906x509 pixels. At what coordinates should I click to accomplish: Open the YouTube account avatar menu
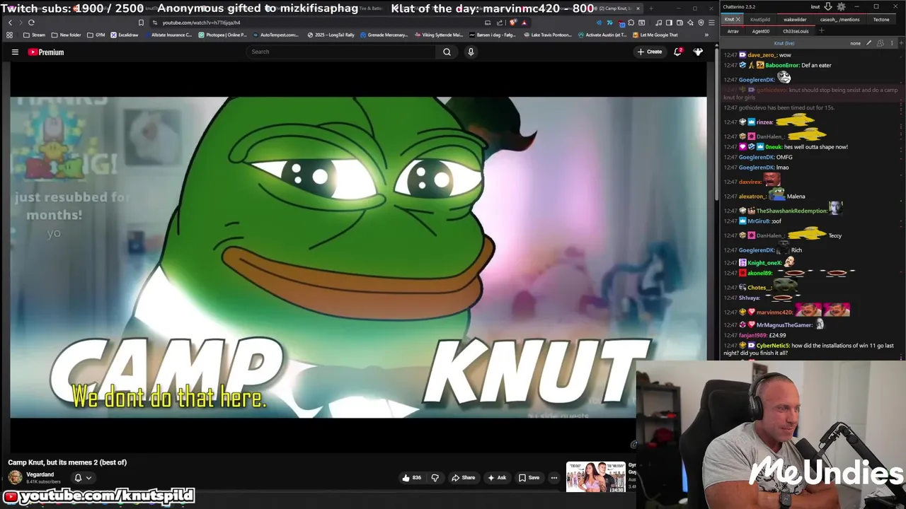click(699, 52)
